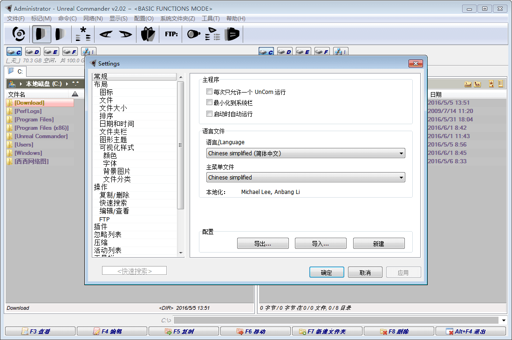This screenshot has height=340, width=512.
Task: Click the history list icon in right panel
Action: click(x=500, y=84)
